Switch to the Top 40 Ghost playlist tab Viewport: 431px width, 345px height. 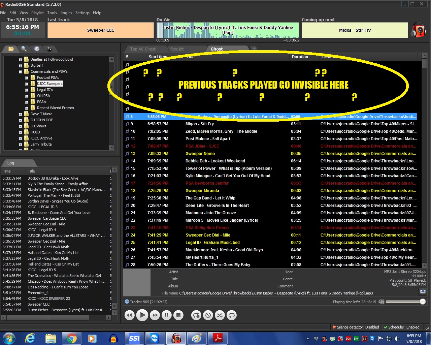point(143,49)
